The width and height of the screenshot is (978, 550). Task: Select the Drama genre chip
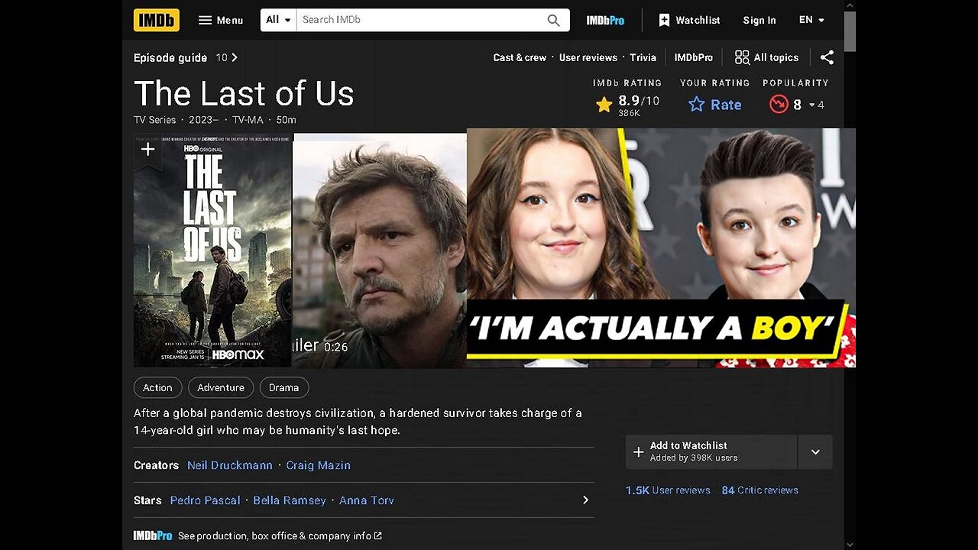point(283,388)
